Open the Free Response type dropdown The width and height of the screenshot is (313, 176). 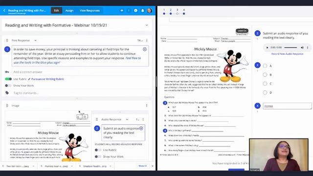[35, 40]
